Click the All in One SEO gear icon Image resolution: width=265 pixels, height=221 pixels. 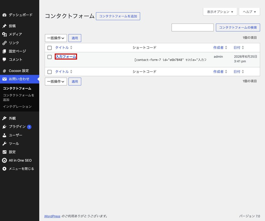(x=5, y=160)
